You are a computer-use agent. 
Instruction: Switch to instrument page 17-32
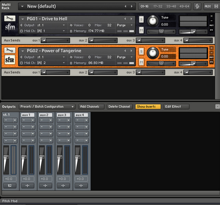(x=157, y=6)
